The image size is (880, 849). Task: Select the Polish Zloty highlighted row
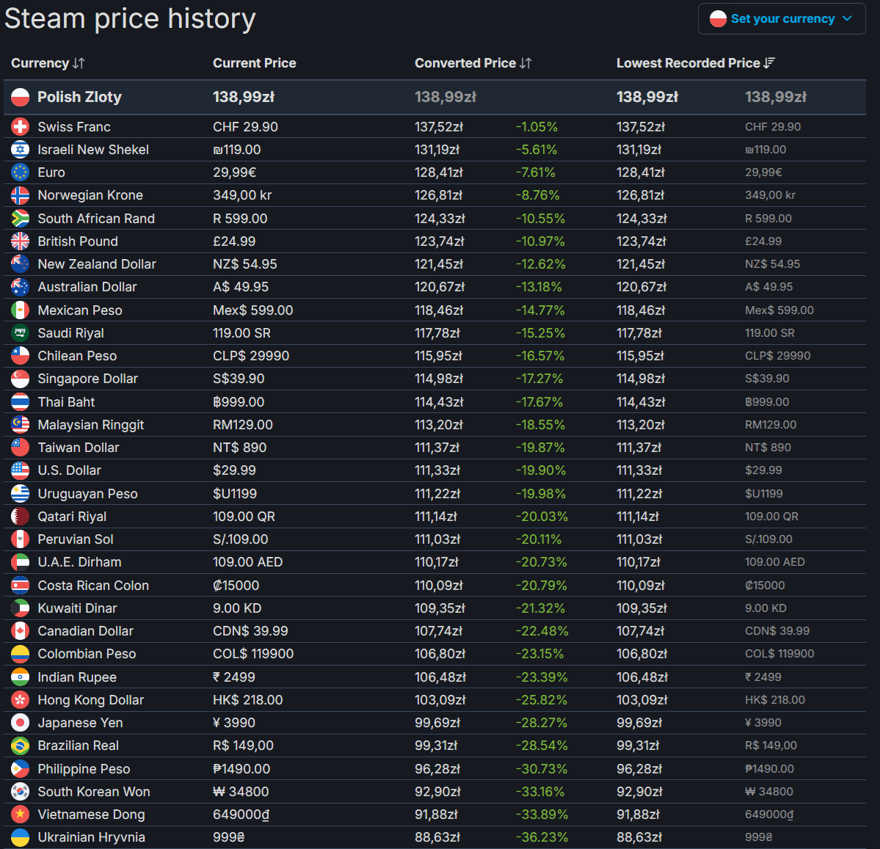pos(435,97)
